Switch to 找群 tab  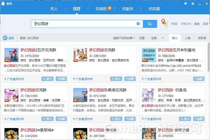click(77, 9)
